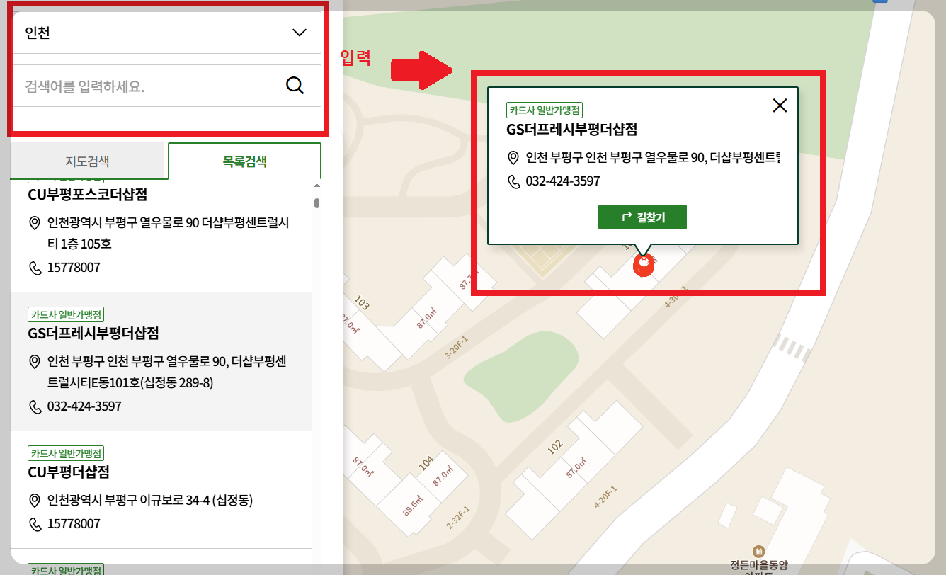Click the magnifier search icon
Screen dimensions: 946x575
click(x=295, y=86)
